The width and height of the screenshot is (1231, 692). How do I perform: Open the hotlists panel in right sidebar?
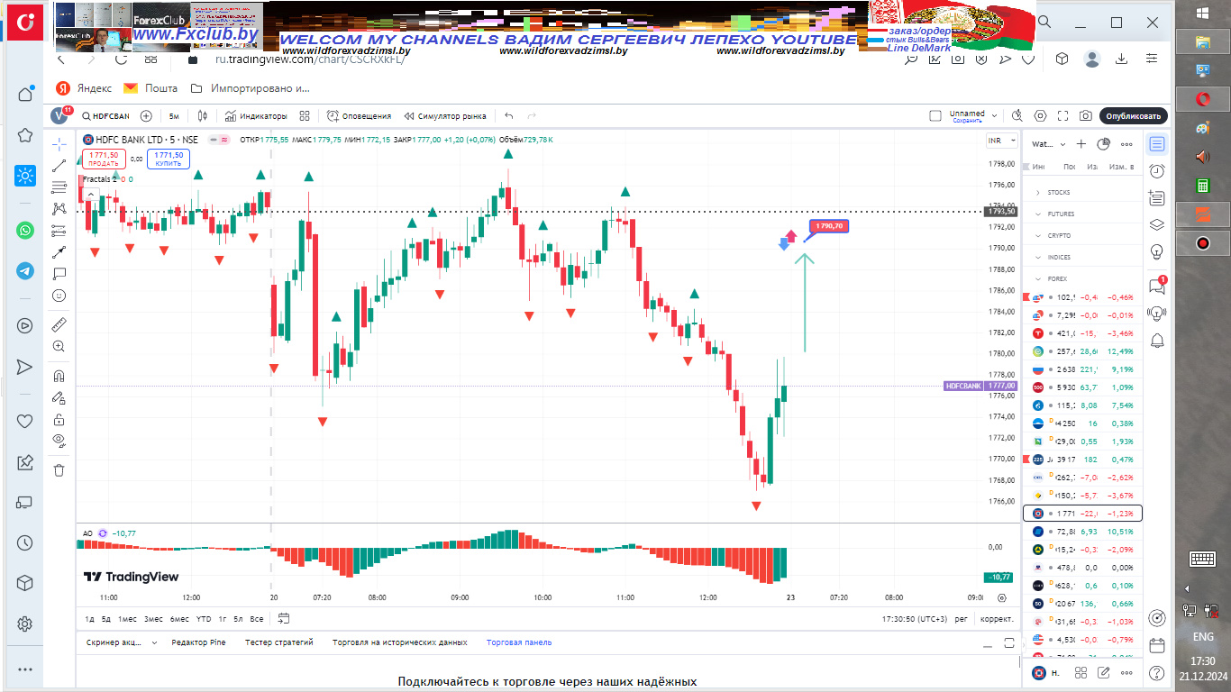[x=1157, y=198]
